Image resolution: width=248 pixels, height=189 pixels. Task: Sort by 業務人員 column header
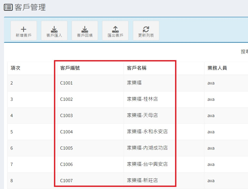coord(217,68)
